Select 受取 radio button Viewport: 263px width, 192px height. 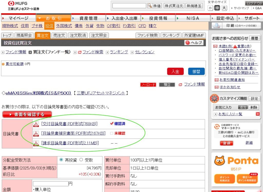(81, 160)
